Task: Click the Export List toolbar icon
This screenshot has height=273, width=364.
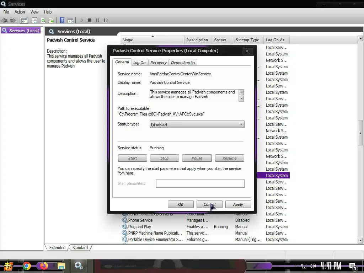Action: pos(51,20)
